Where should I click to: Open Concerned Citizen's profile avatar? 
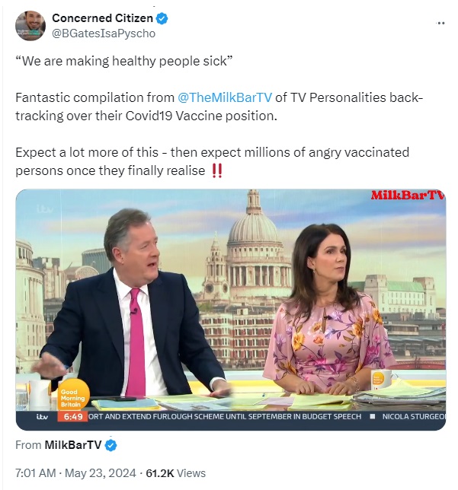30,26
